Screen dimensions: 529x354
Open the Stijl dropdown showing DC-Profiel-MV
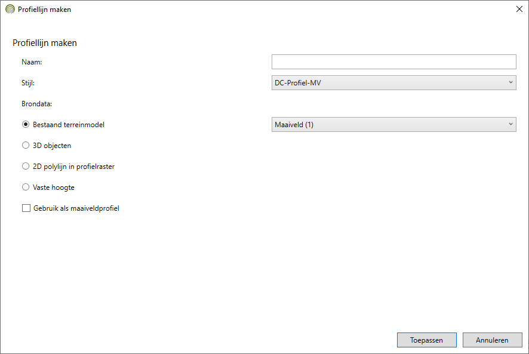393,82
